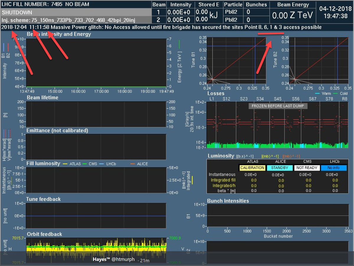This screenshot has height=266, width=354.
Task: Click the NOT READY status badge for CMS
Action: [307, 168]
